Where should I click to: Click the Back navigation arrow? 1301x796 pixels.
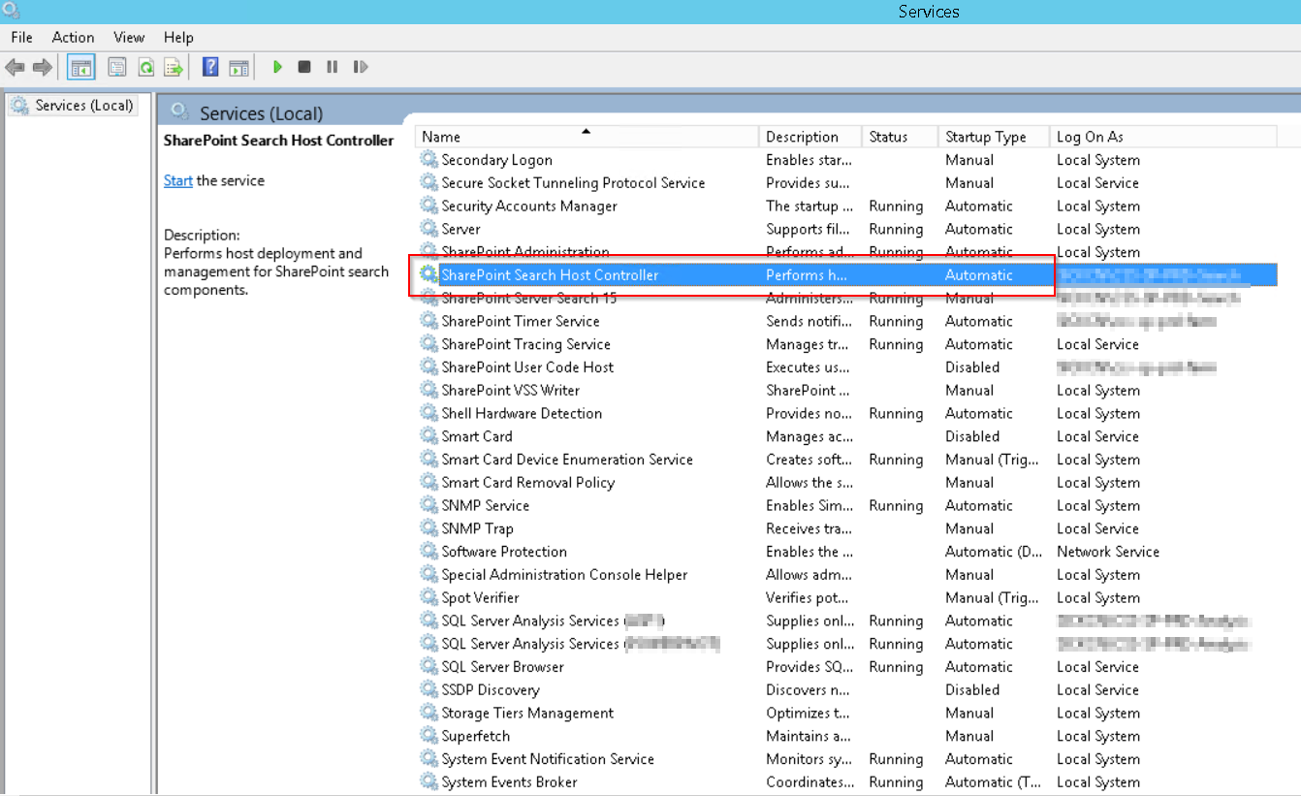[15, 66]
